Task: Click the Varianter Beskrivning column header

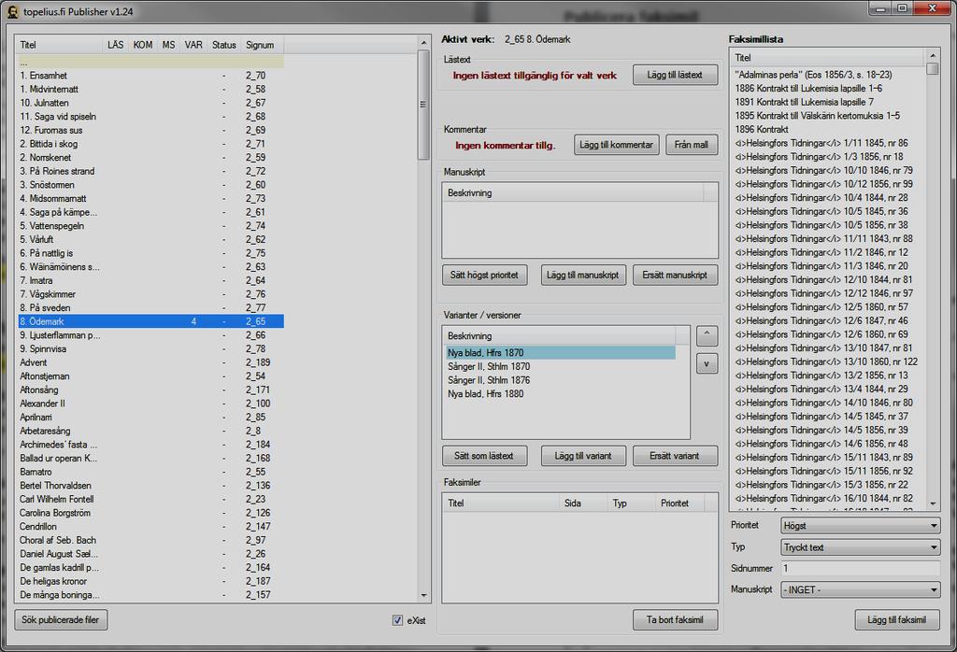Action: pos(559,336)
